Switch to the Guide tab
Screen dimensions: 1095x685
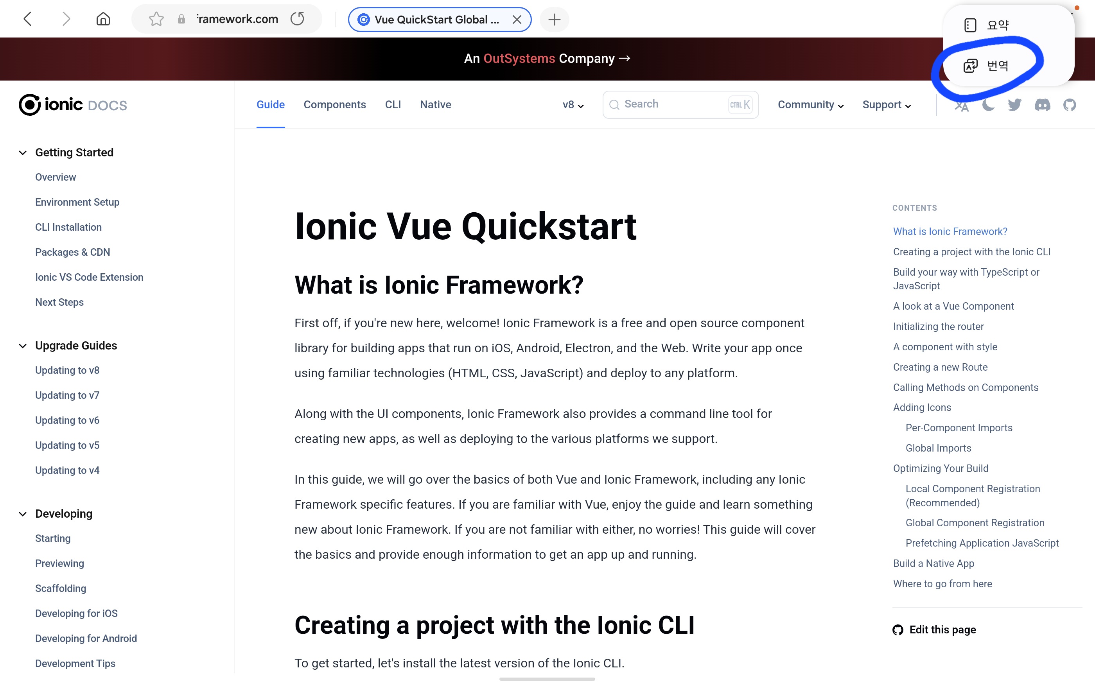tap(271, 105)
